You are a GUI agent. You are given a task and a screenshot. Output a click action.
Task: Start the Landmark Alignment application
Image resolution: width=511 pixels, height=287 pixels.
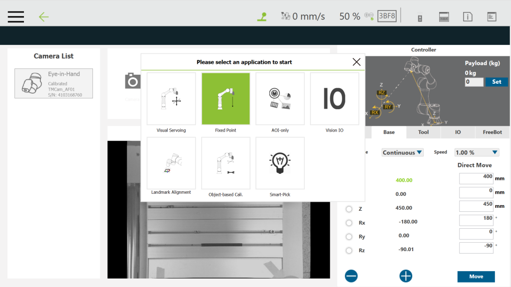[x=171, y=163]
